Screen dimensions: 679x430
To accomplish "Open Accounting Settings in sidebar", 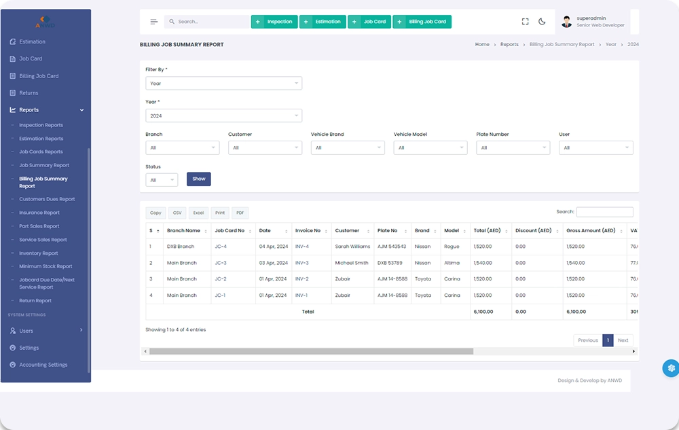I will (43, 365).
